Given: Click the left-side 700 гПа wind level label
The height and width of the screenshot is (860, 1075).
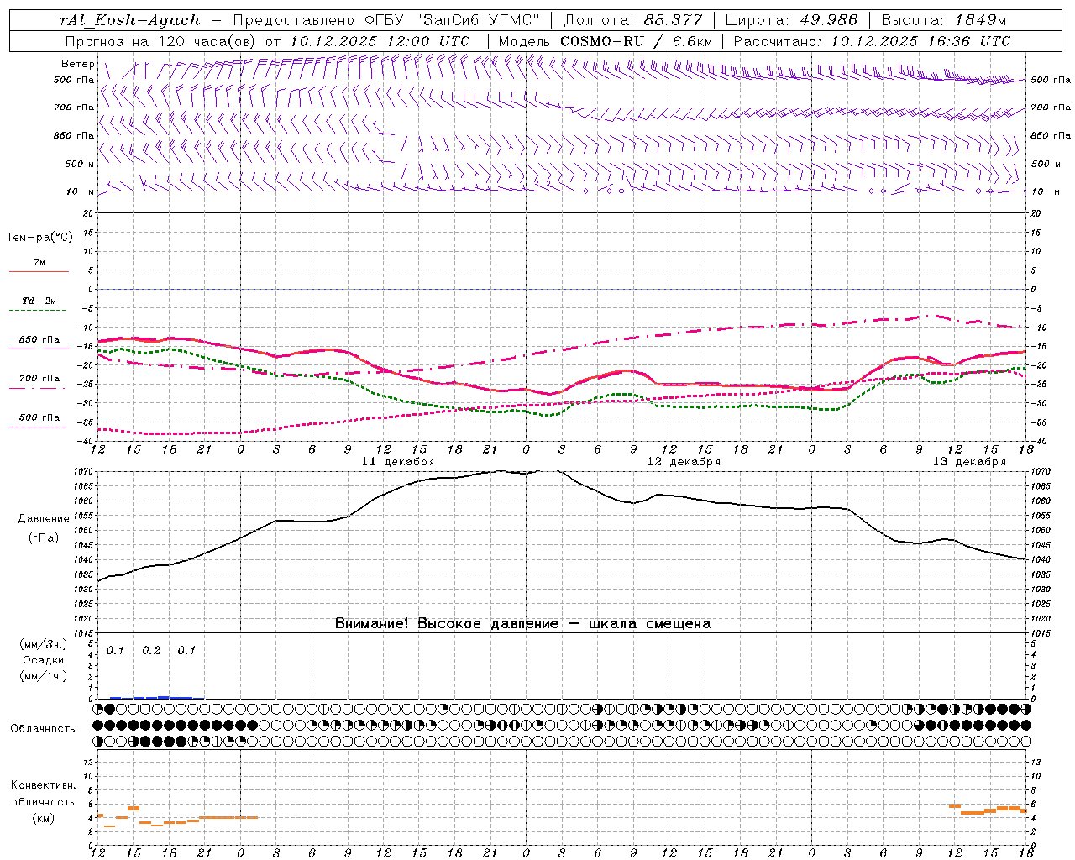Looking at the screenshot, I should (74, 107).
